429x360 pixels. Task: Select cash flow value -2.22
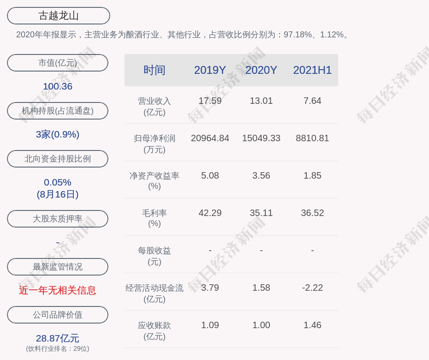point(312,288)
